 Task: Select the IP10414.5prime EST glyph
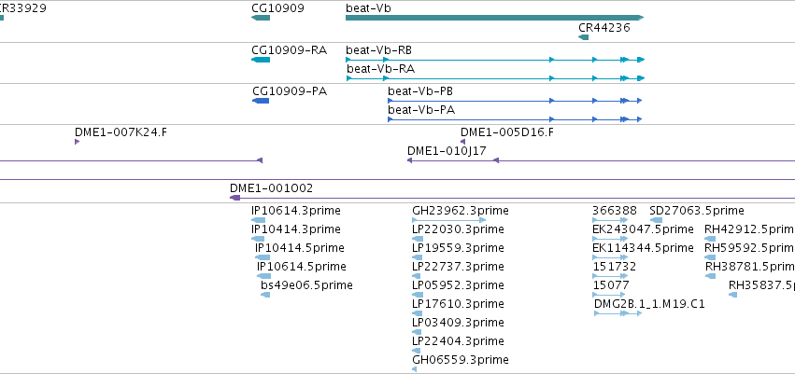[x=263, y=257]
